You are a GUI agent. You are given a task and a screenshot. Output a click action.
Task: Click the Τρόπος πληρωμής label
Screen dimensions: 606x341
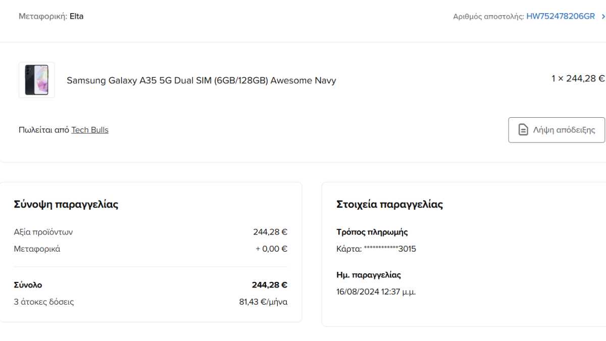[372, 232]
